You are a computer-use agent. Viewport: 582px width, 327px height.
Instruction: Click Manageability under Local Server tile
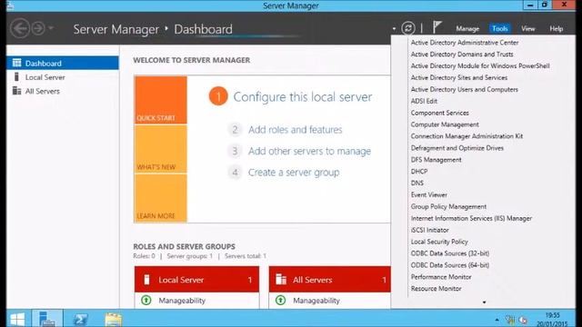pos(182,301)
